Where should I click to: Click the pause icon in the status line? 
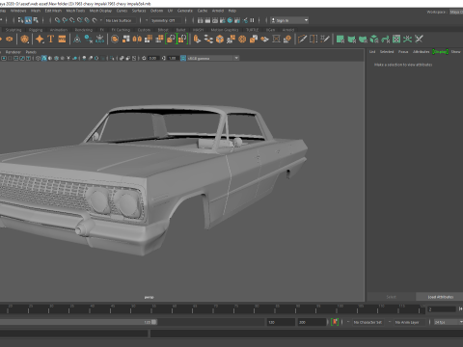(x=252, y=20)
